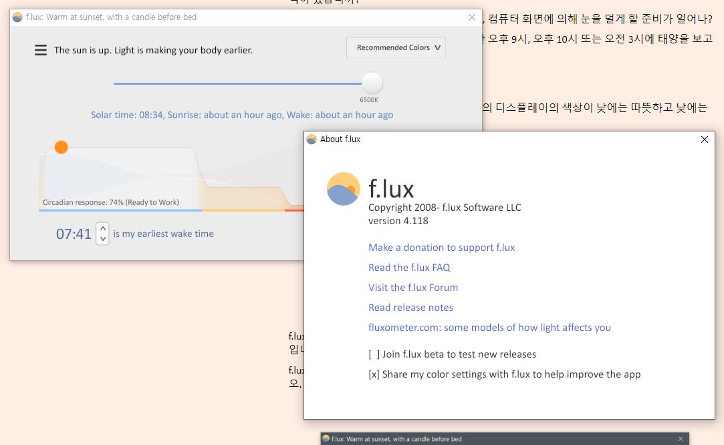Click the 6500K temperature label

pyautogui.click(x=369, y=100)
